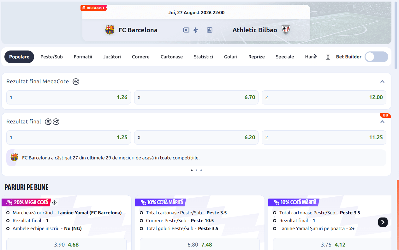This screenshot has height=250, width=399.
Task: Click the FC Barcelona team name
Action: [x=138, y=30]
